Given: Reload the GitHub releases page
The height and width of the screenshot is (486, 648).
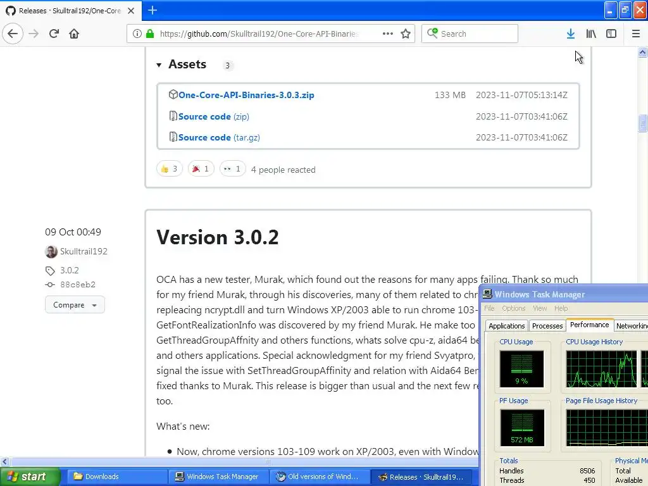Looking at the screenshot, I should [54, 34].
